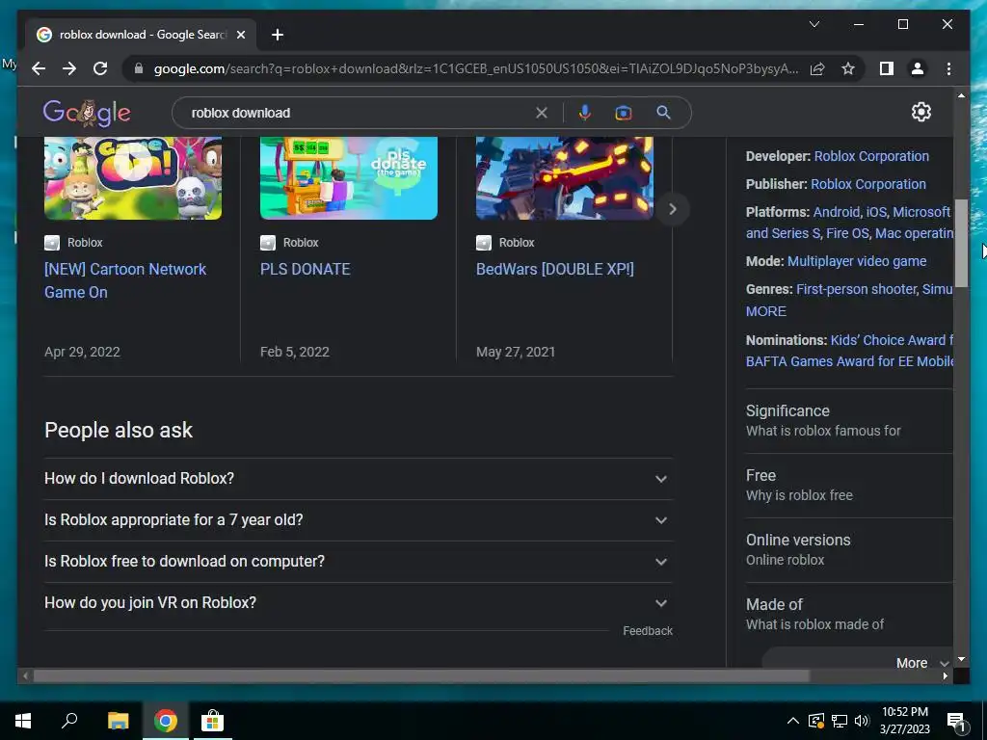This screenshot has width=987, height=740.
Task: Open the Chrome profile avatar menu
Action: (x=918, y=68)
